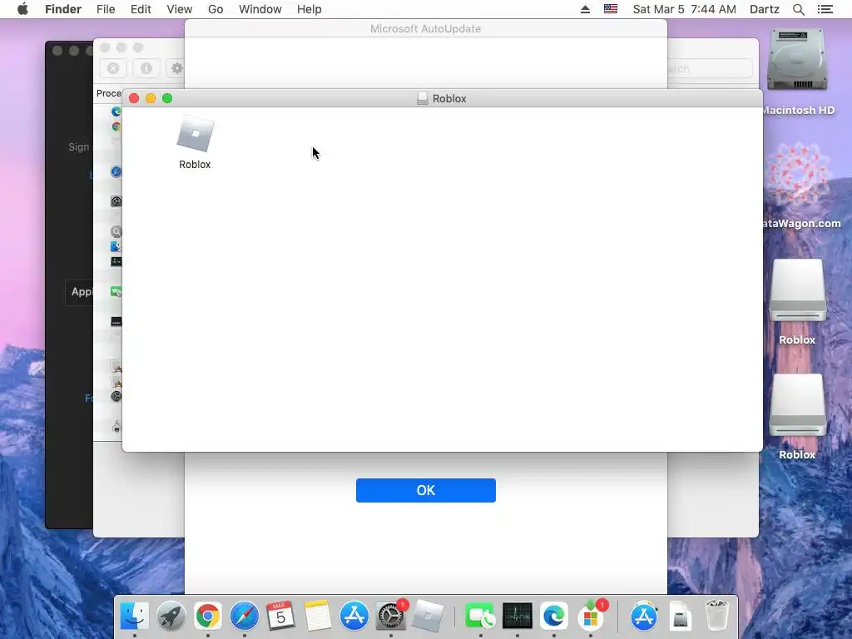
Task: Open Notification Center in the menu bar
Action: click(825, 9)
